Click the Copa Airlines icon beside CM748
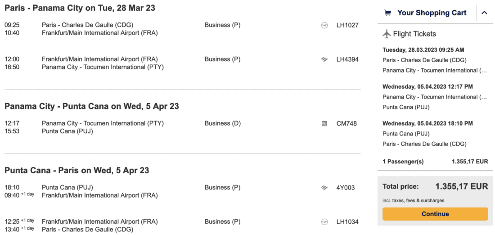The height and width of the screenshot is (235, 495). click(324, 123)
